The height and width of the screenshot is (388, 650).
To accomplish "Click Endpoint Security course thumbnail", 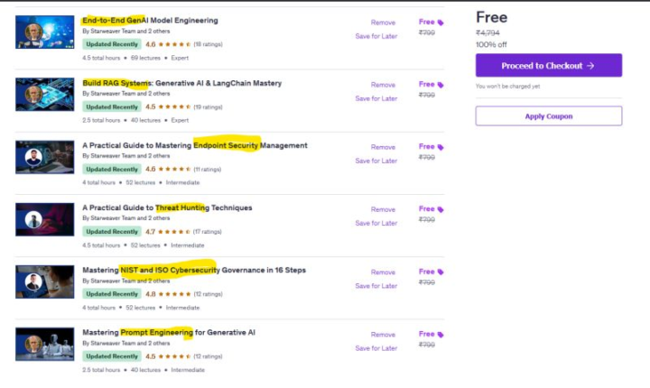I will 45,157.
